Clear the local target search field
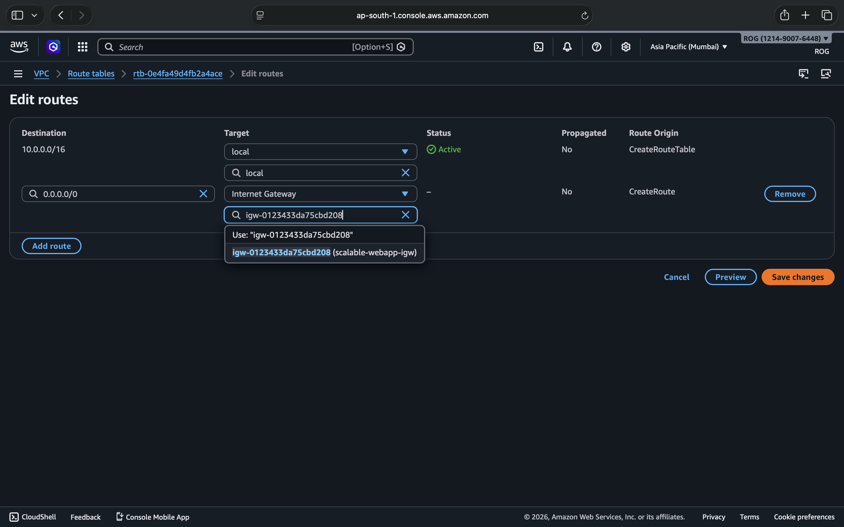The height and width of the screenshot is (527, 844). click(x=405, y=173)
